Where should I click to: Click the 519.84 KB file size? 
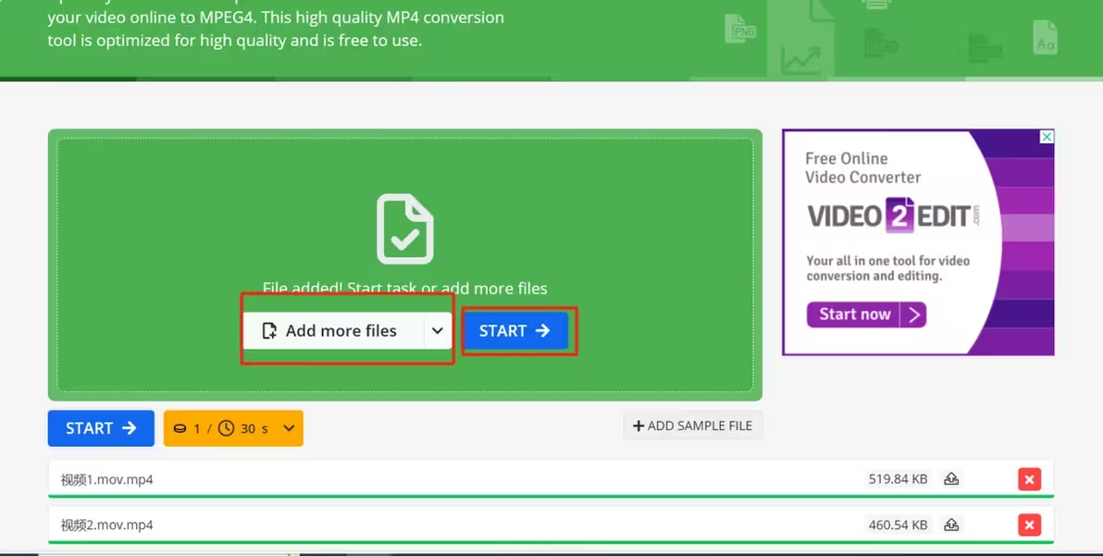pos(898,478)
